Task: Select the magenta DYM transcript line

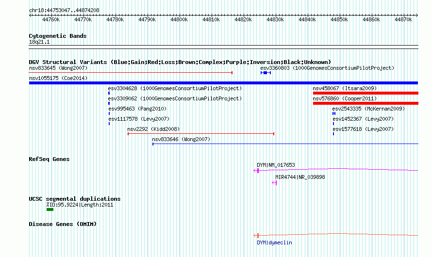Action: click(335, 170)
